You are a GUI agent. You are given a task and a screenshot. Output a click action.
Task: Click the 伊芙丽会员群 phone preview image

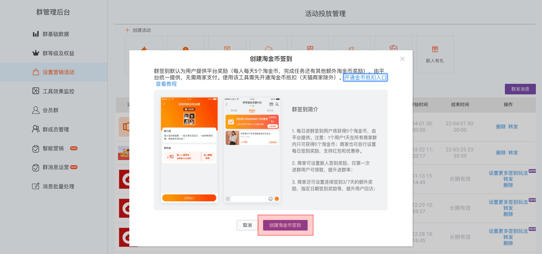coord(252,150)
